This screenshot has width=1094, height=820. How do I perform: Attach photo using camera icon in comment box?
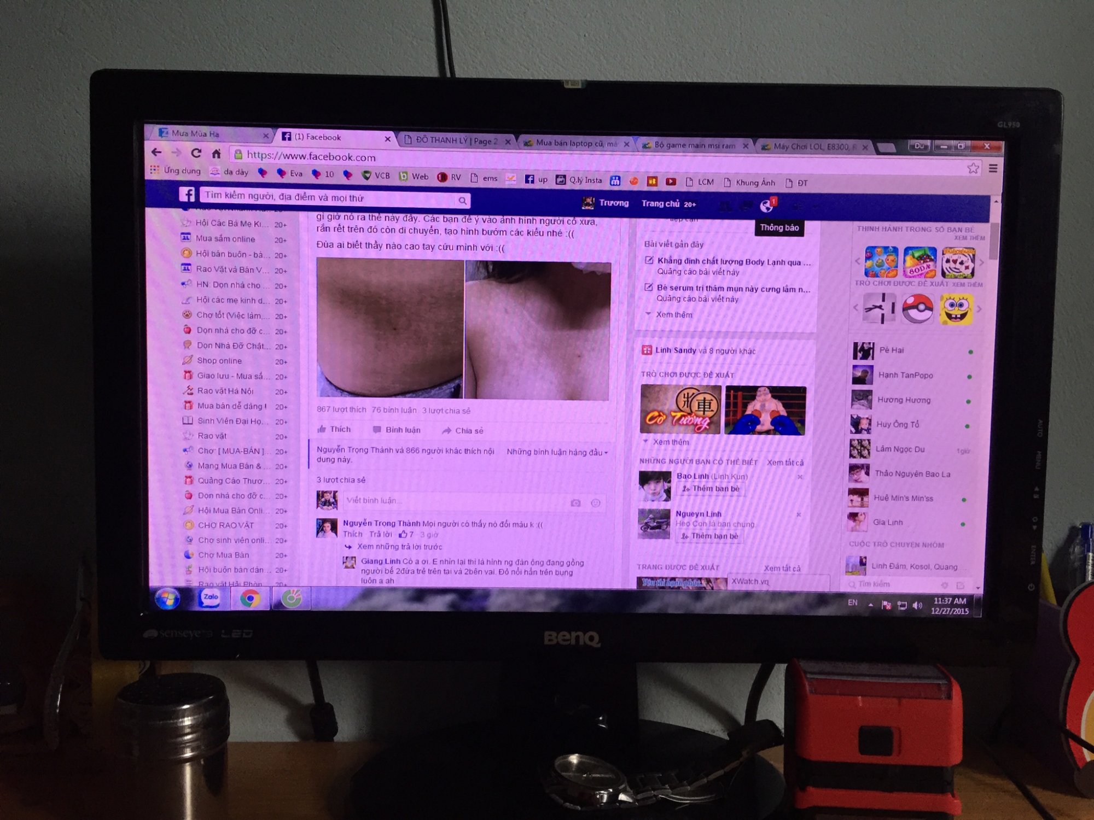pyautogui.click(x=575, y=503)
